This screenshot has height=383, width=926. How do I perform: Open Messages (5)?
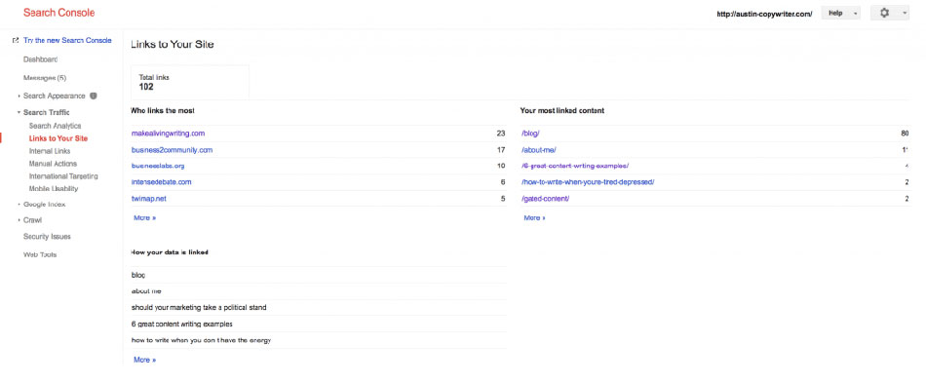pos(44,78)
